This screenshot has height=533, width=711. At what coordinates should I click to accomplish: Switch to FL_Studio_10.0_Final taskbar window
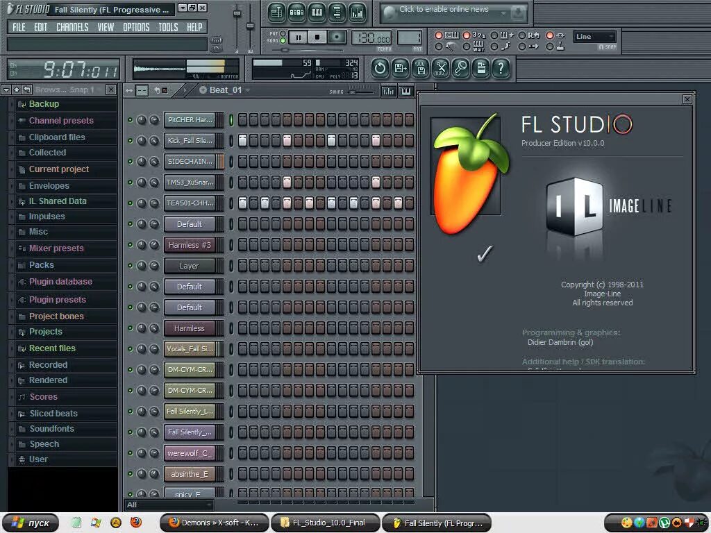[325, 523]
